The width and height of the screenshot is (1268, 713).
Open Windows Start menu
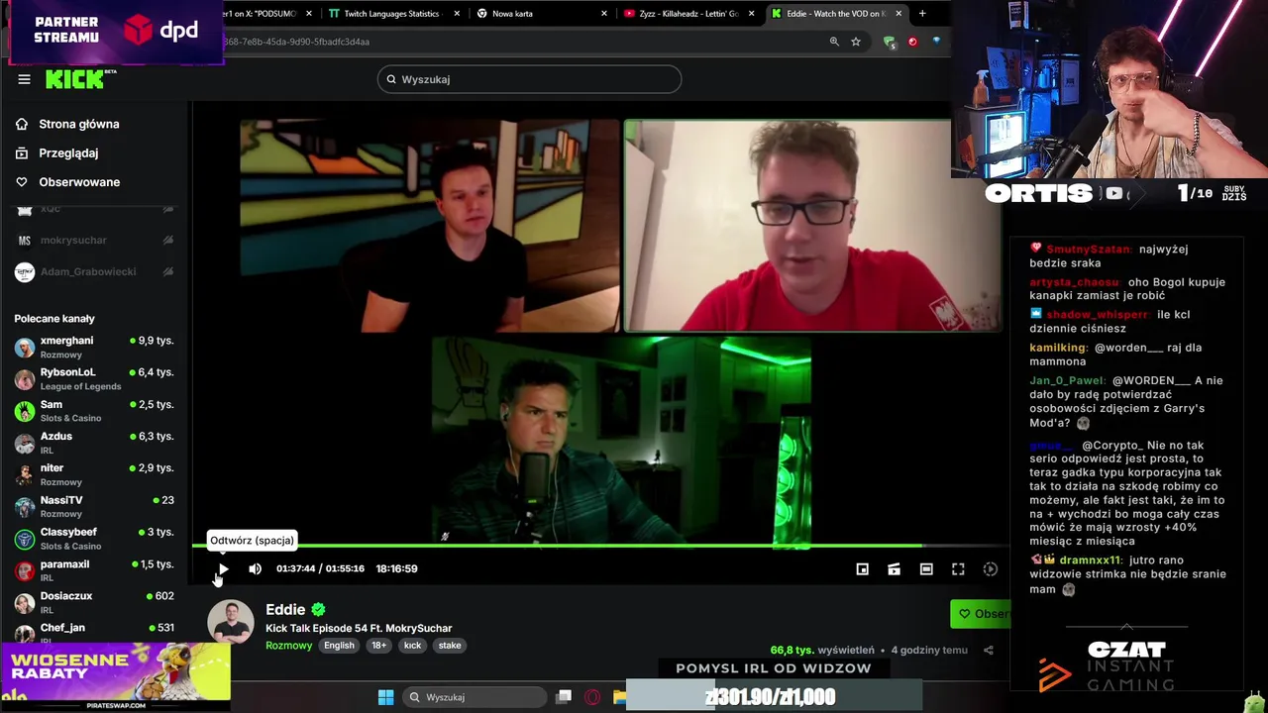386,697
